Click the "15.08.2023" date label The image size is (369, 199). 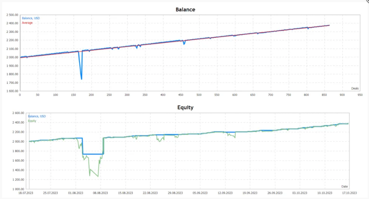pyautogui.click(x=125, y=193)
